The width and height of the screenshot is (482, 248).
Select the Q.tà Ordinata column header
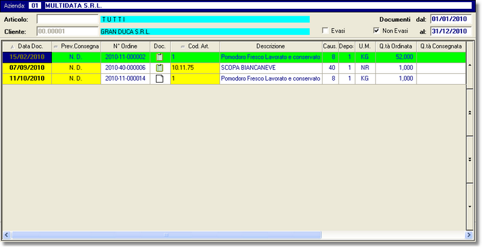(x=396, y=46)
